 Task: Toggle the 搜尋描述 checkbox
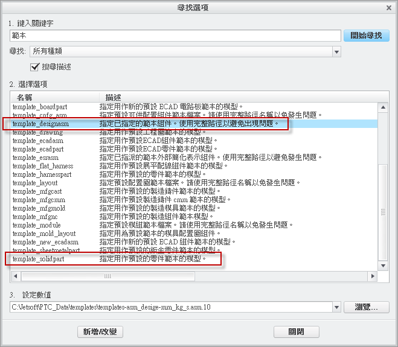point(35,66)
